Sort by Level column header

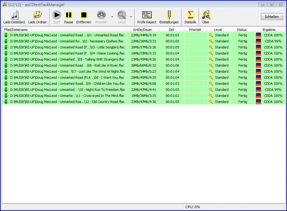coord(219,30)
